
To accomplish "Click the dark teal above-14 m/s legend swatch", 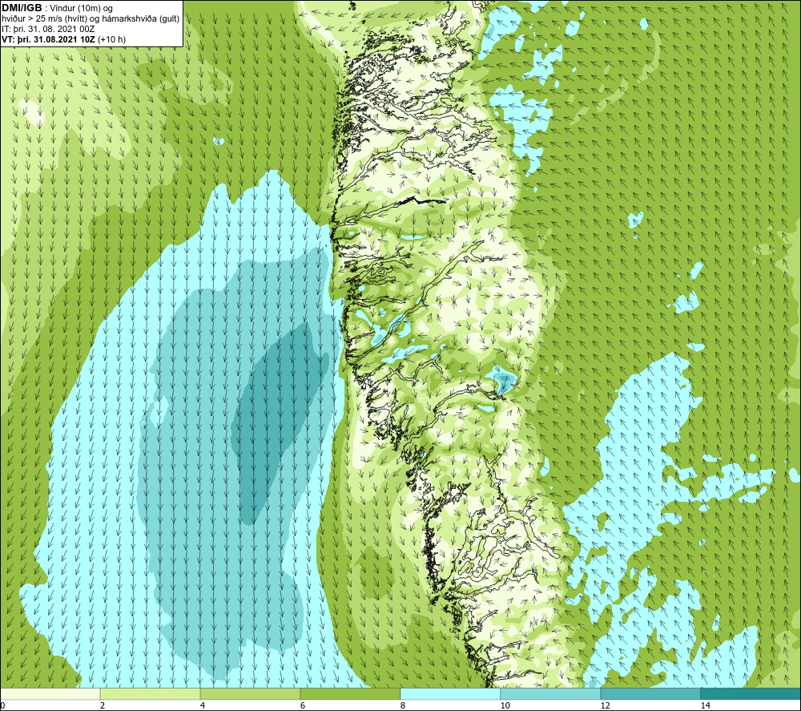I will tap(751, 694).
